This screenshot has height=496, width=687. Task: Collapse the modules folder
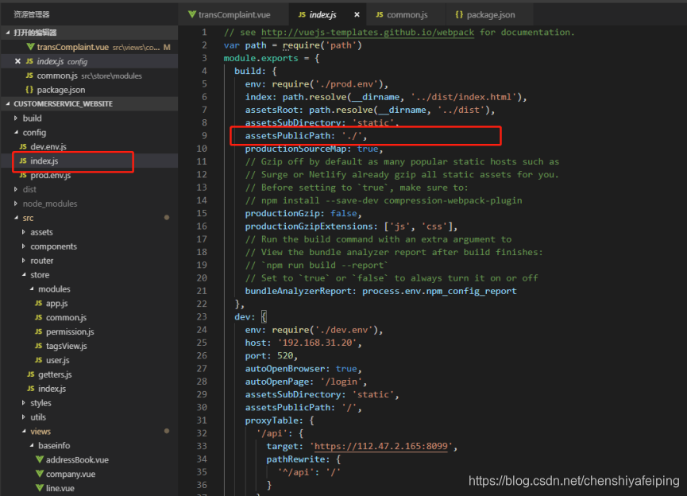pos(32,289)
